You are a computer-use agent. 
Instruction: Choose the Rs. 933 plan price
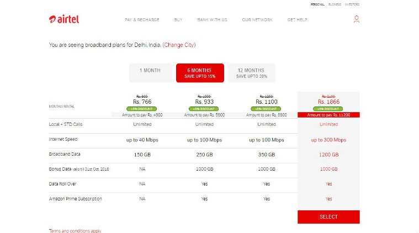click(x=204, y=102)
